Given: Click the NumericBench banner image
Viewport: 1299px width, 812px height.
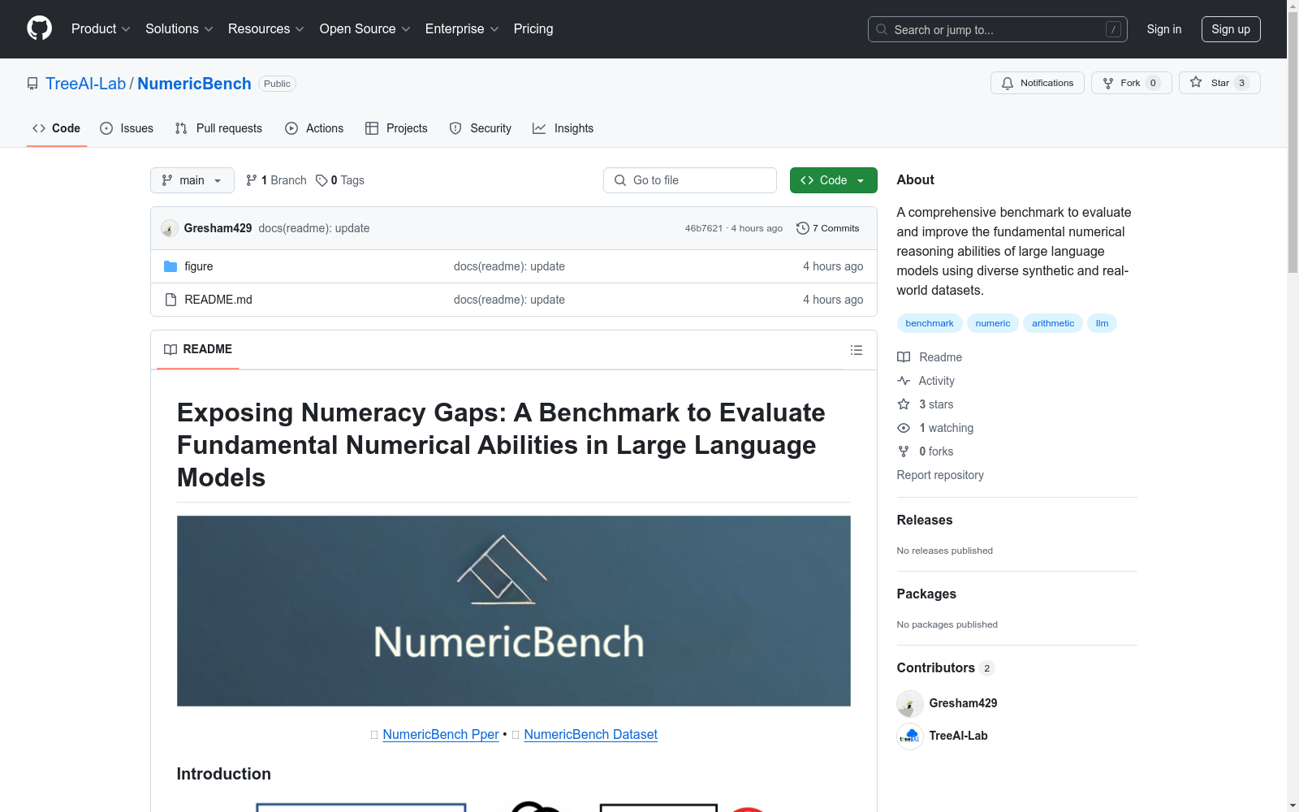Looking at the screenshot, I should click(514, 611).
